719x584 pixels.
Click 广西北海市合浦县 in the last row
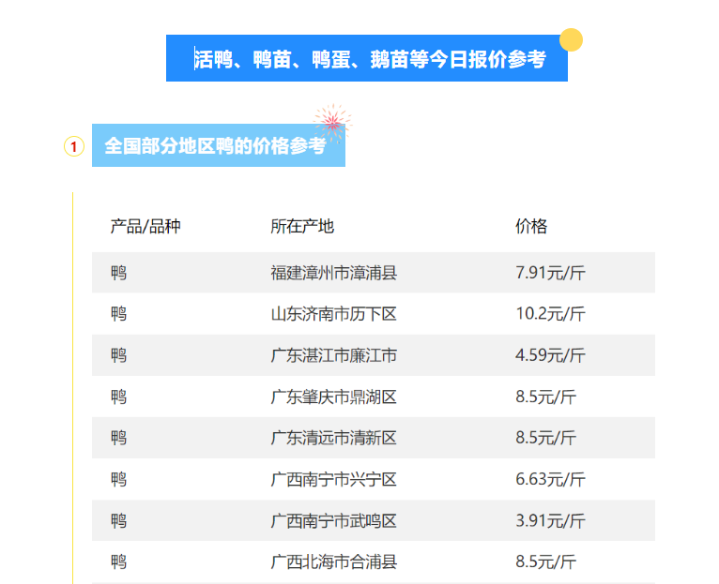click(x=333, y=562)
